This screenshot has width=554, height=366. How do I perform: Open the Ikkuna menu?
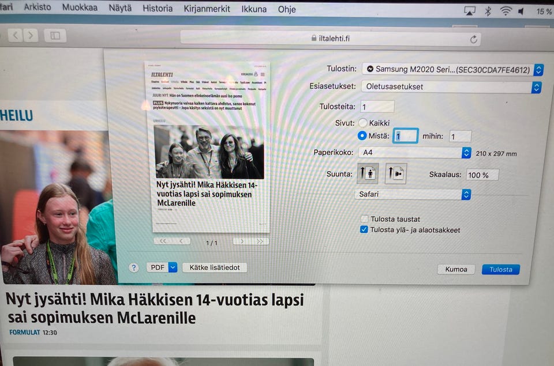[254, 9]
